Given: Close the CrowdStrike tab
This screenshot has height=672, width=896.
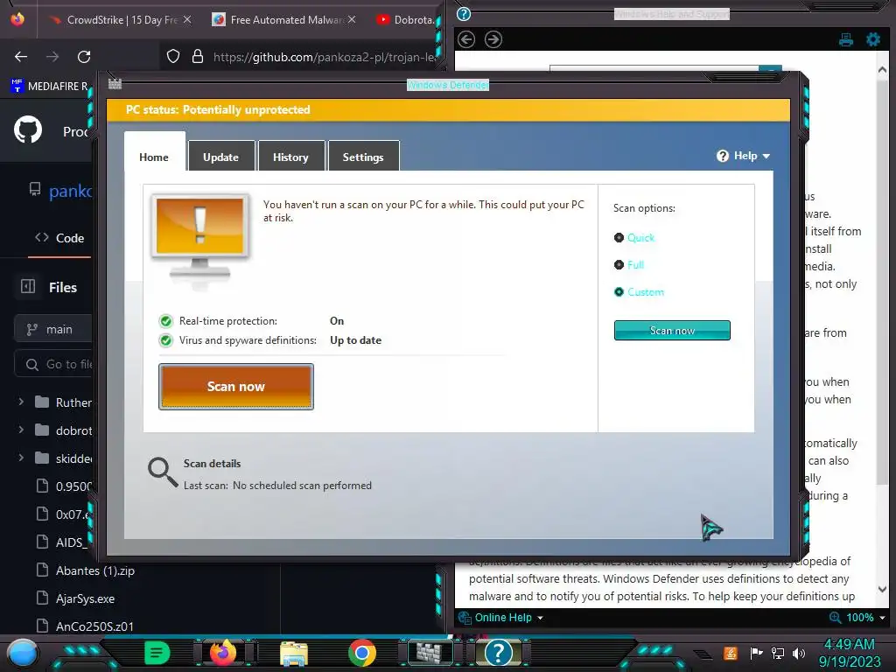Looking at the screenshot, I should tap(187, 19).
